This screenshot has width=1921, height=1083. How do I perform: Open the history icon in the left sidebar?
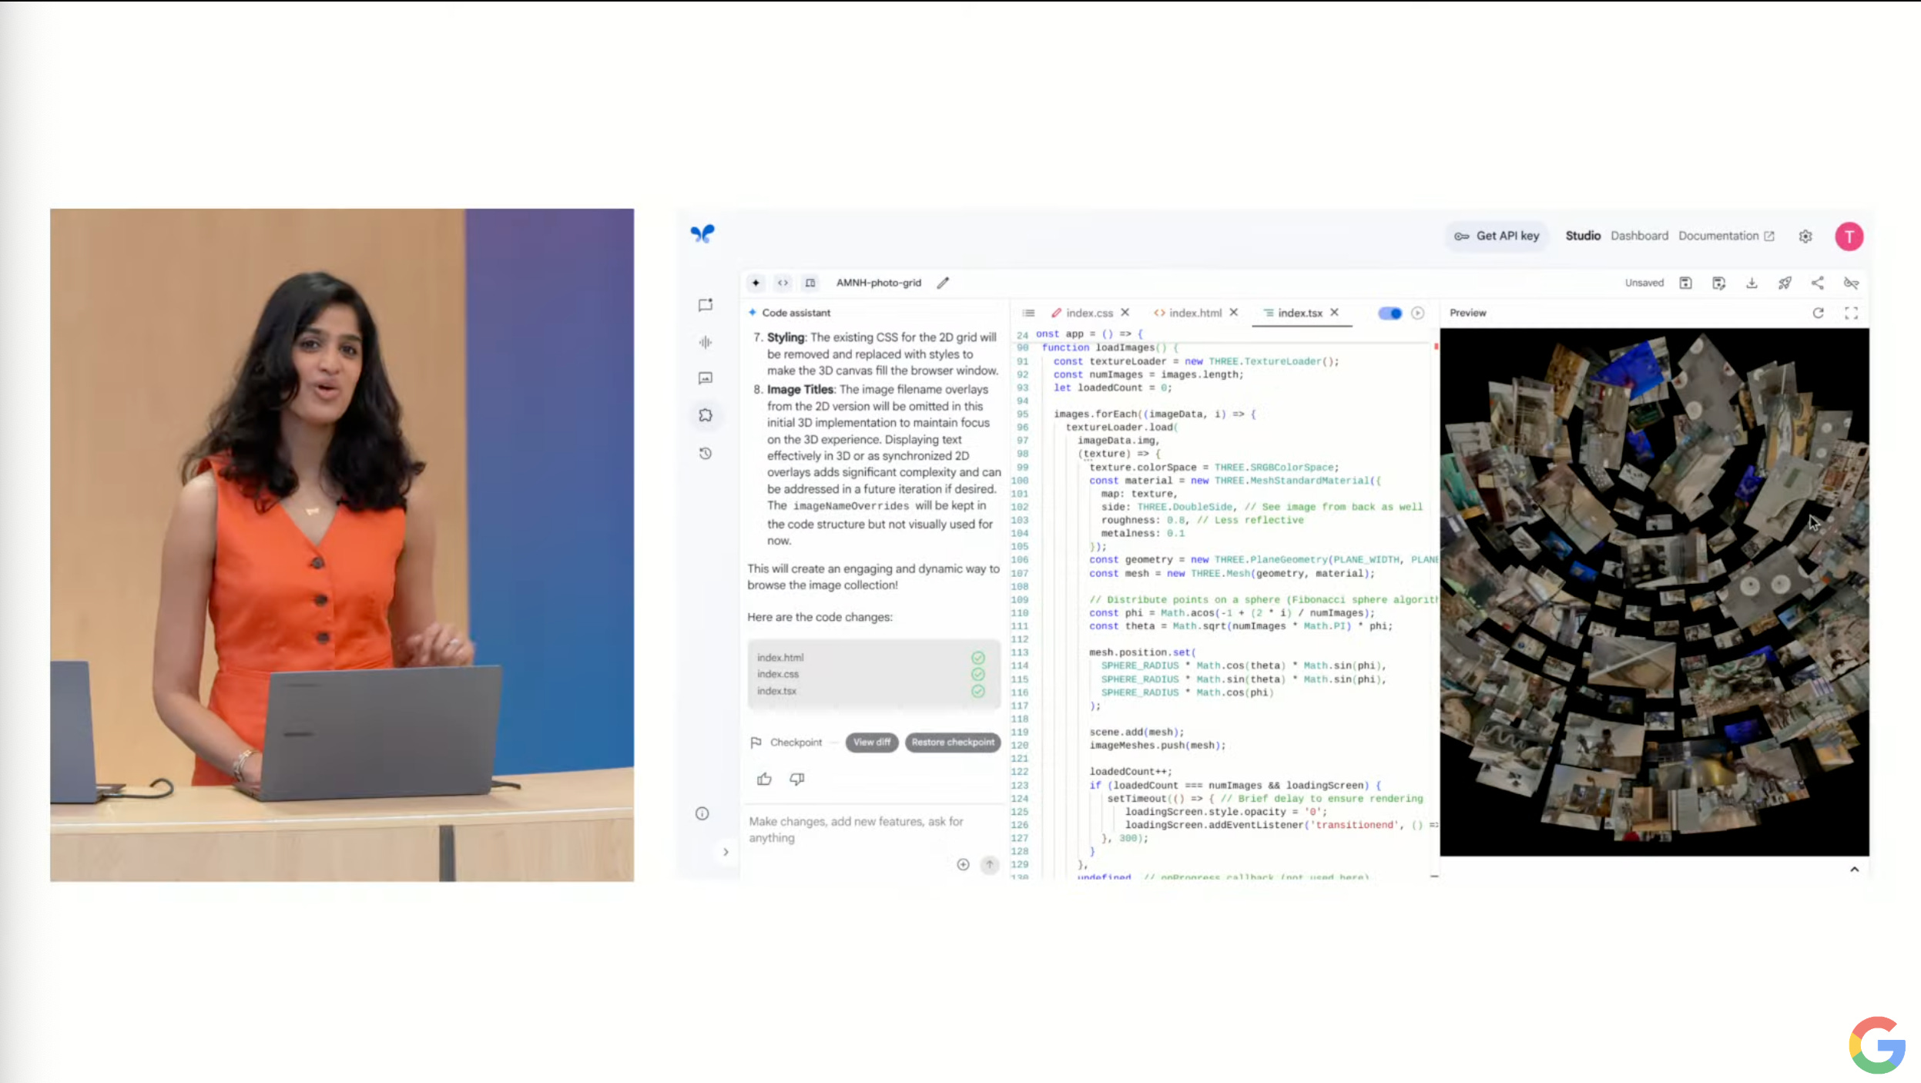[x=705, y=454]
